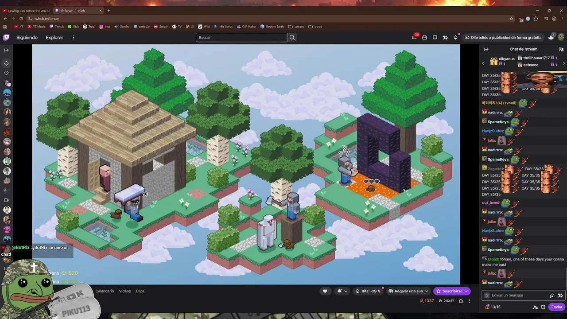
Task: Open Twitch notifications inbox with 30 badge
Action: [414, 38]
